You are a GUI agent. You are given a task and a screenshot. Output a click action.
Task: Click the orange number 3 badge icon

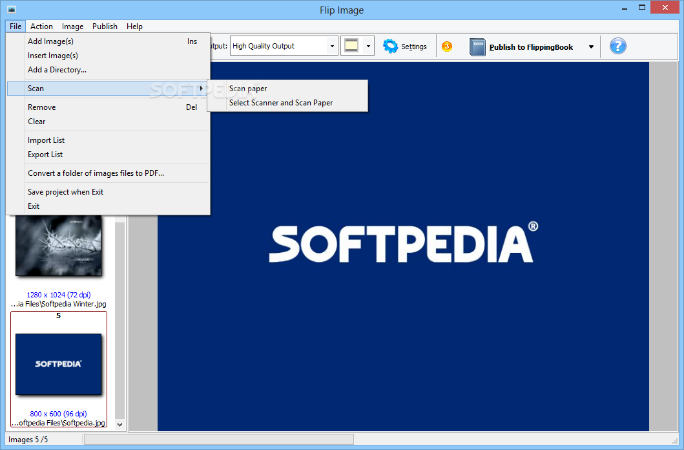pyautogui.click(x=447, y=47)
